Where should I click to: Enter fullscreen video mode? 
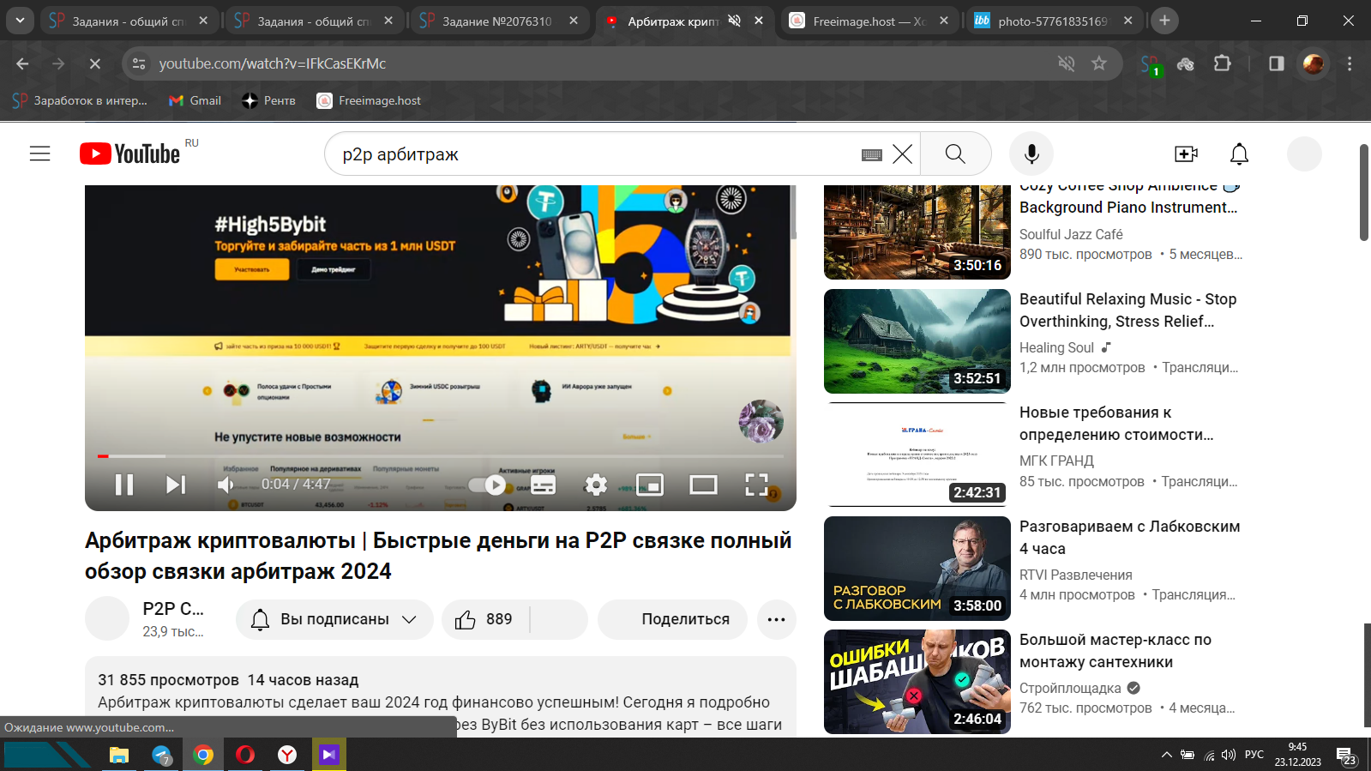pos(756,485)
